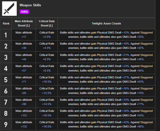Viewport: 160px width, 131px height.
Task: Click rank number 8 cell
Action: pos(6,113)
